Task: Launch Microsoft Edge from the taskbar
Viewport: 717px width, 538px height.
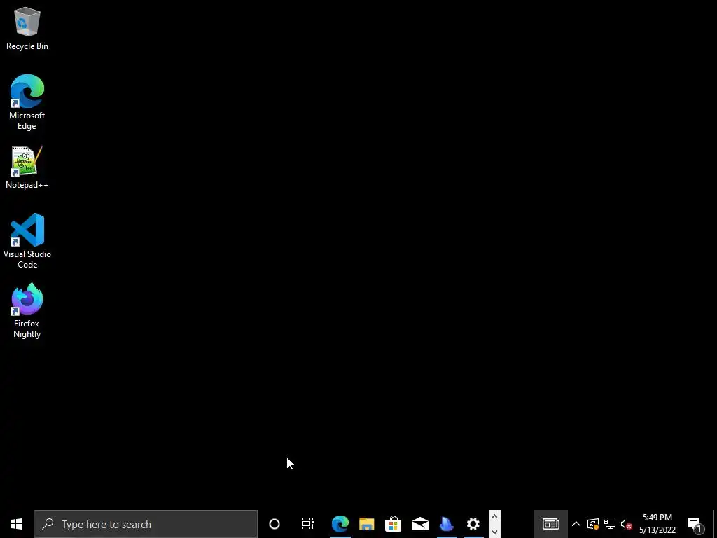Action: 340,524
